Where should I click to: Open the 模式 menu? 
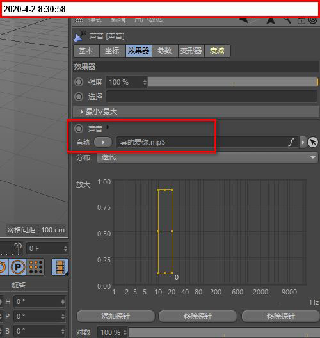pos(95,20)
